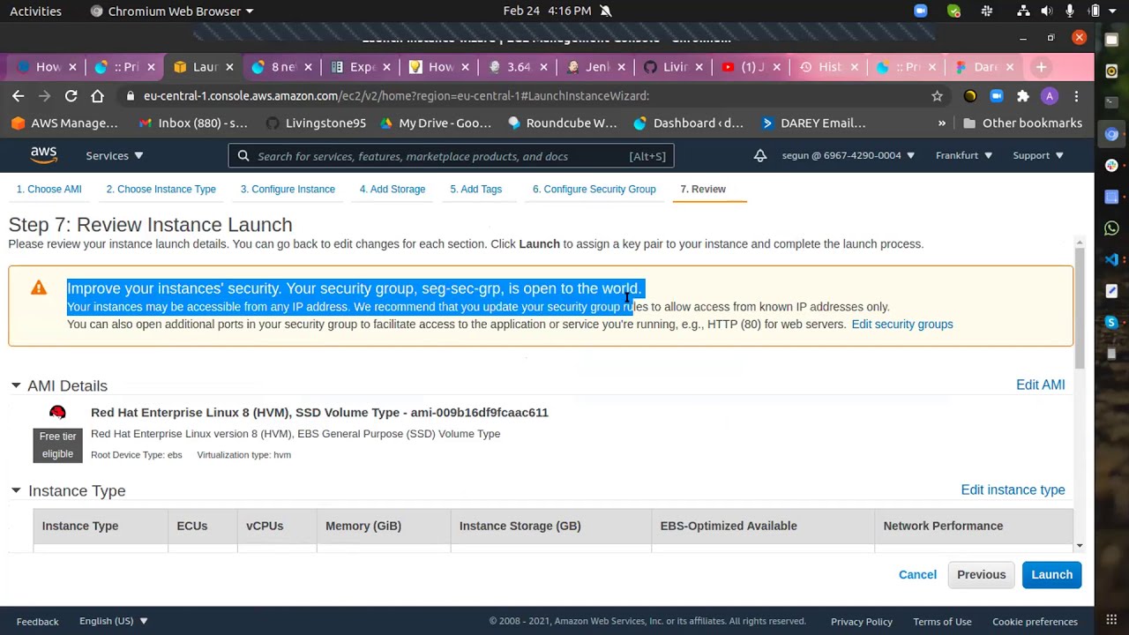Click the Zoom indicator in the top panel

tap(920, 11)
